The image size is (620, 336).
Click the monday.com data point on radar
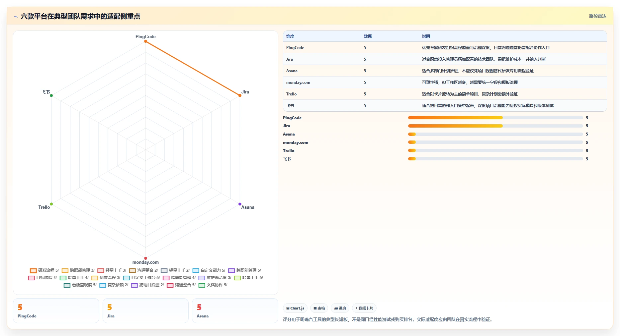(x=145, y=258)
